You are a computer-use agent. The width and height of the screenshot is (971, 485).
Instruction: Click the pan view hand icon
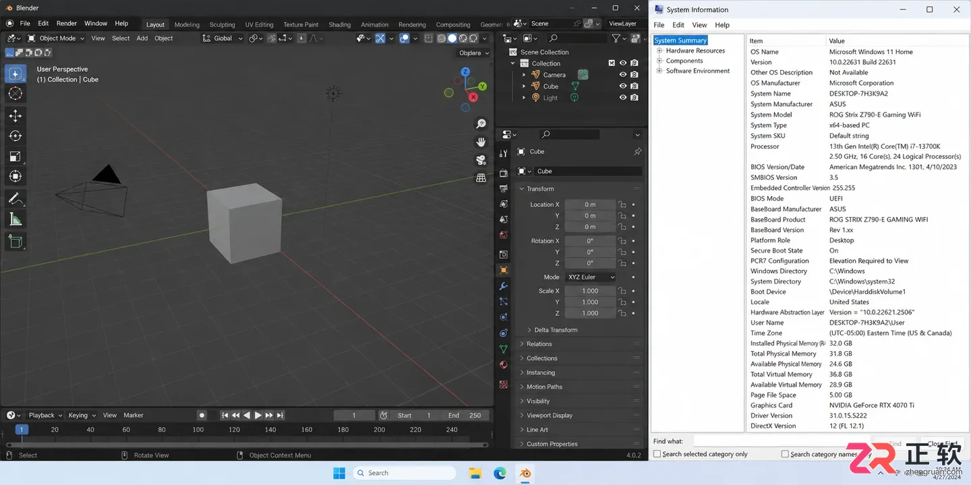tap(481, 142)
